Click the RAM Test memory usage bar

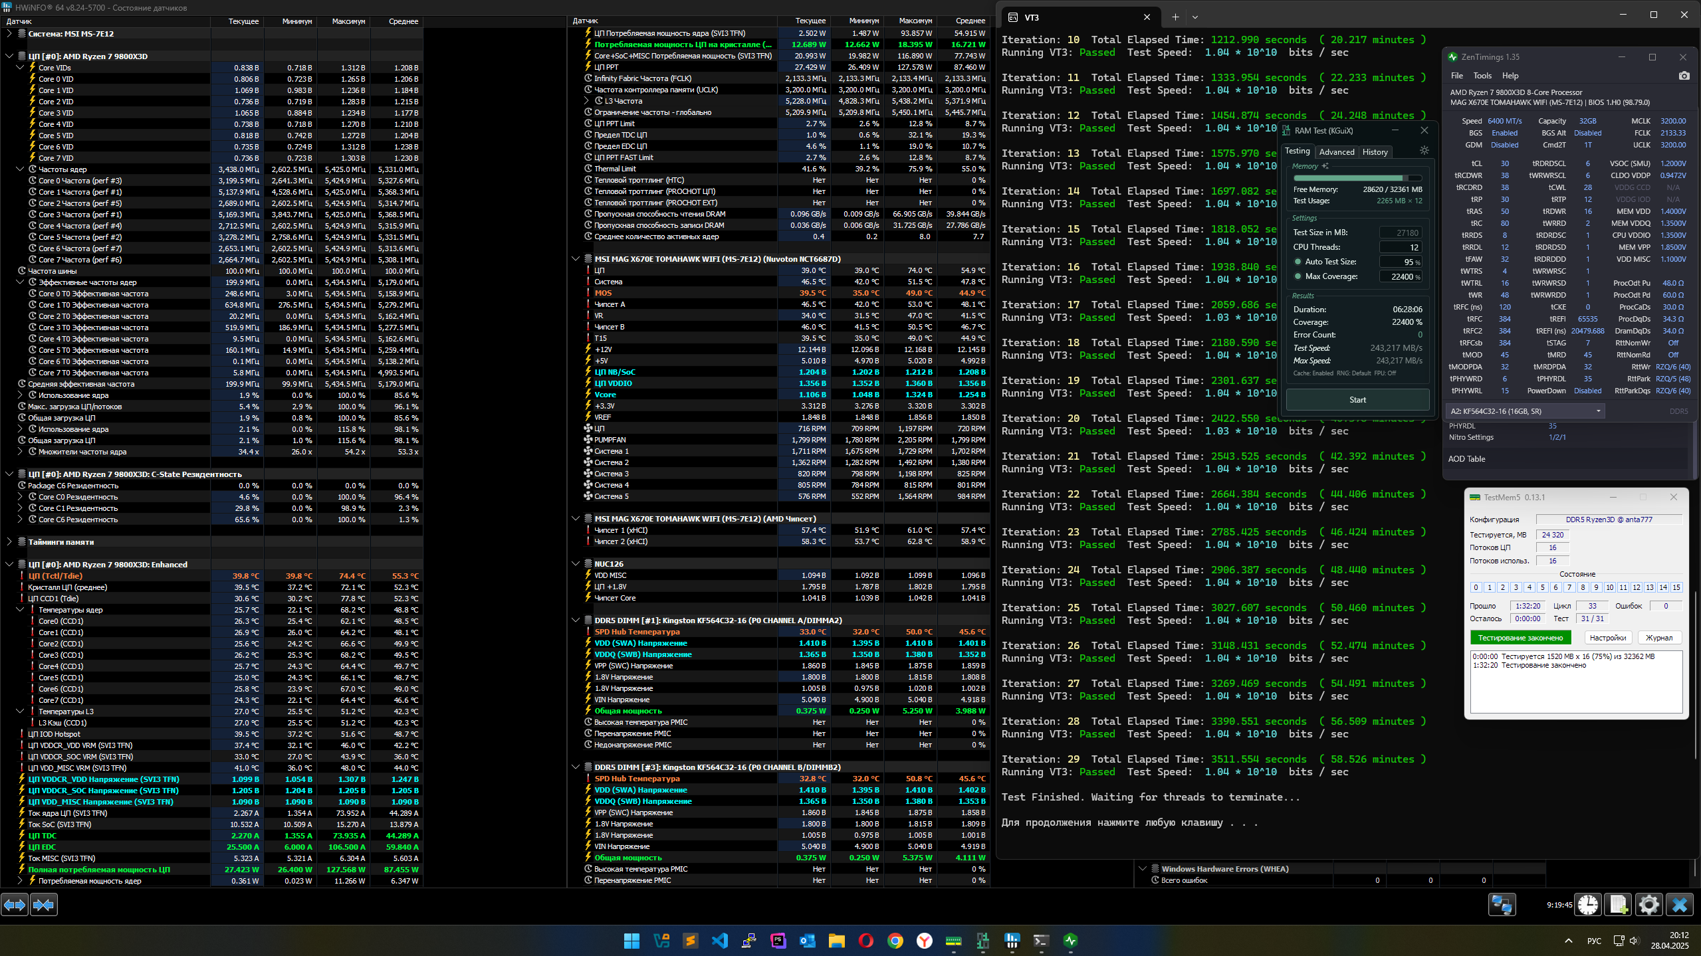coord(1357,178)
